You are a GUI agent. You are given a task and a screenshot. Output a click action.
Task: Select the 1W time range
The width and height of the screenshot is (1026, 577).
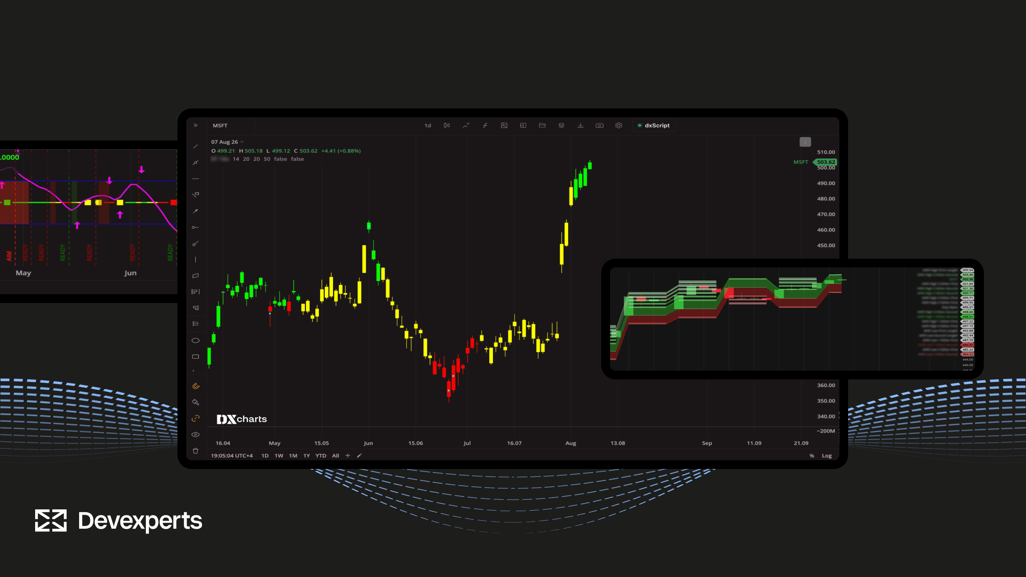[279, 456]
